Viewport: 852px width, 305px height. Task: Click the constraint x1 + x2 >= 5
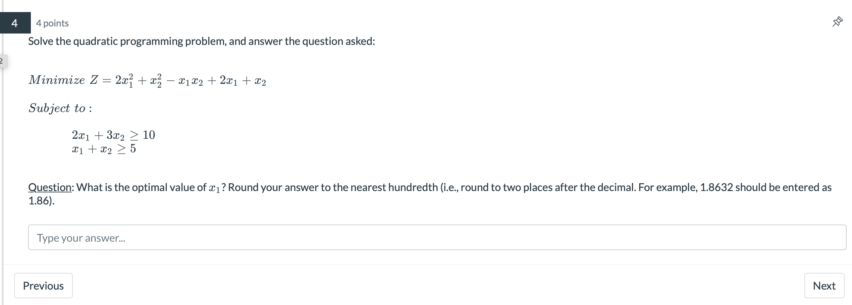click(x=103, y=149)
